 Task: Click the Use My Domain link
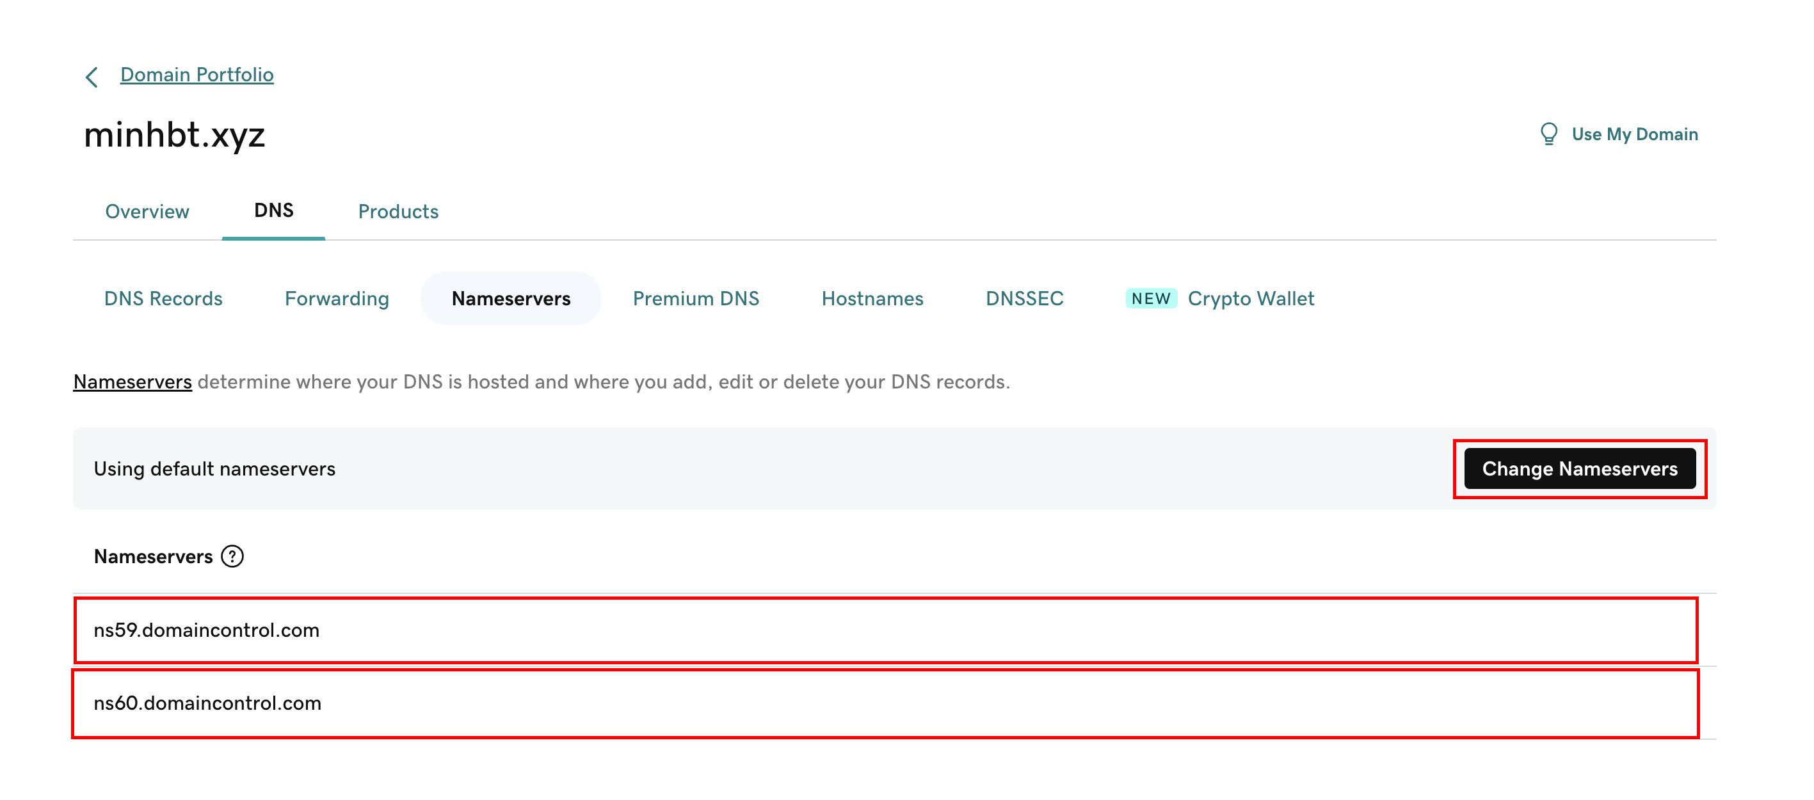point(1633,134)
